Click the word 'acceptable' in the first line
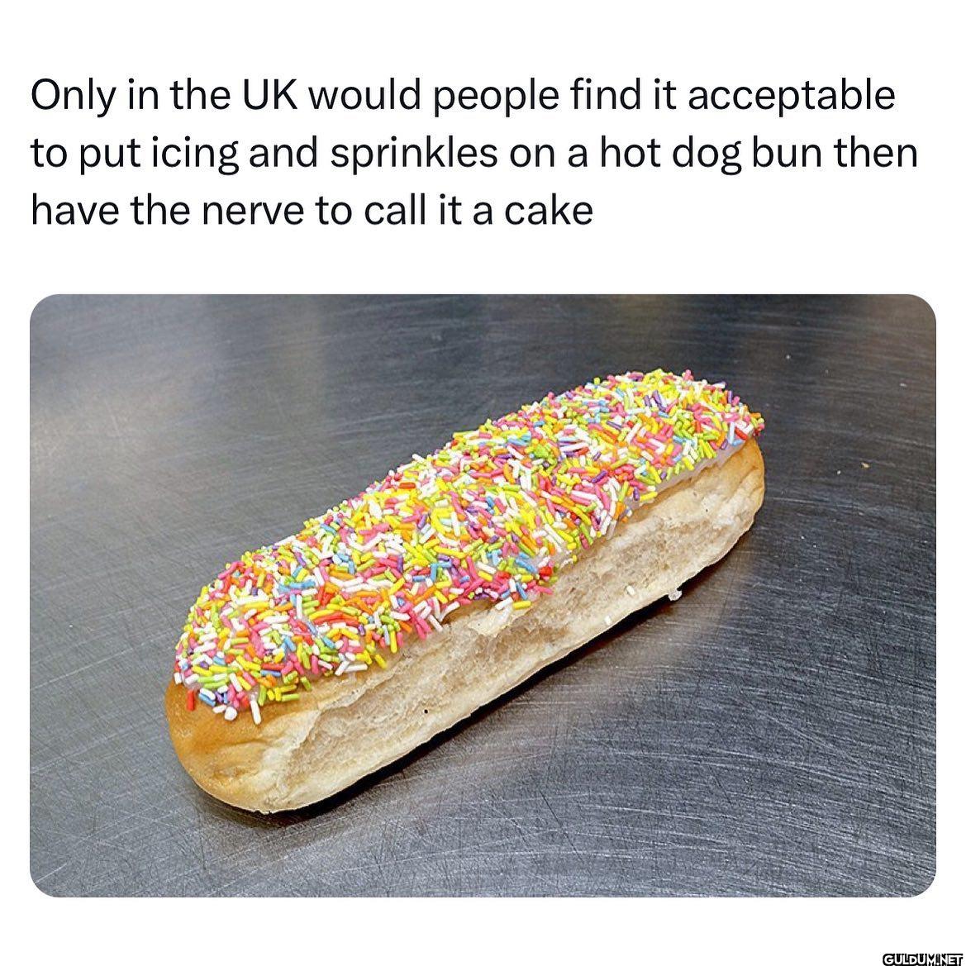Viewport: 966px width, 966px height. click(791, 96)
